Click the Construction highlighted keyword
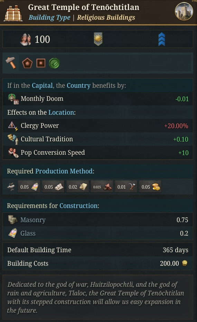This screenshot has width=197, height=322. (79, 206)
